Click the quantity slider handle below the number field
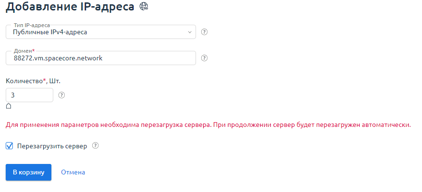This screenshot has width=422, height=192. pyautogui.click(x=9, y=106)
